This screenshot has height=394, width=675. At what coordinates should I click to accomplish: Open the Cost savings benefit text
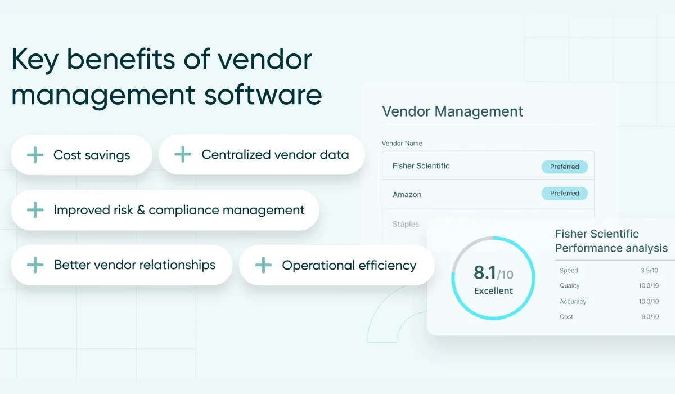pos(92,155)
